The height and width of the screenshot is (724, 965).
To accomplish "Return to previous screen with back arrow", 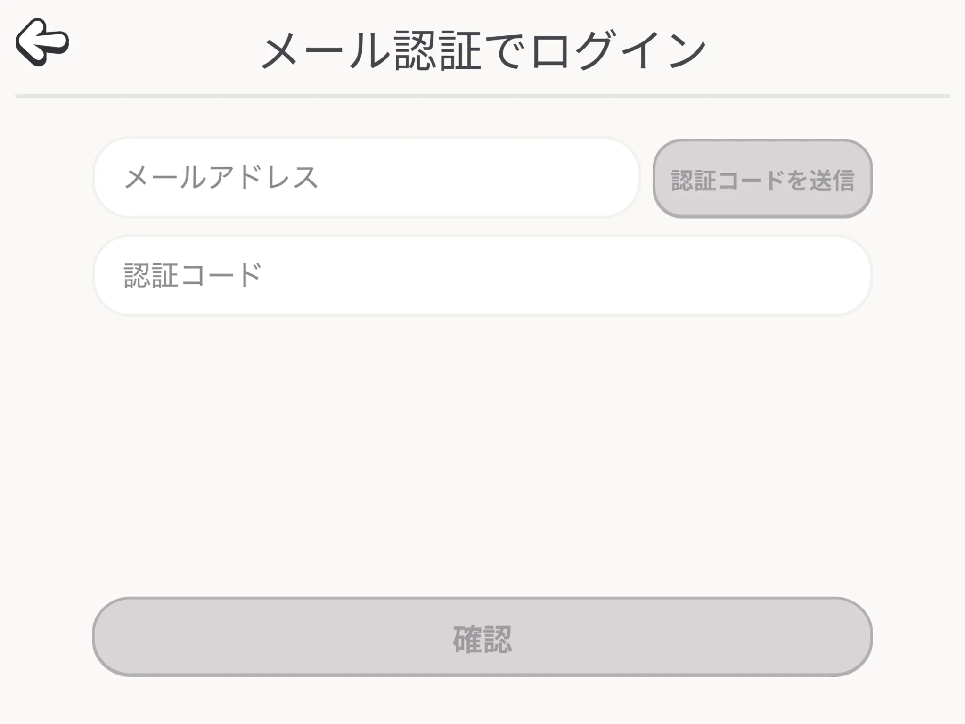I will (42, 42).
